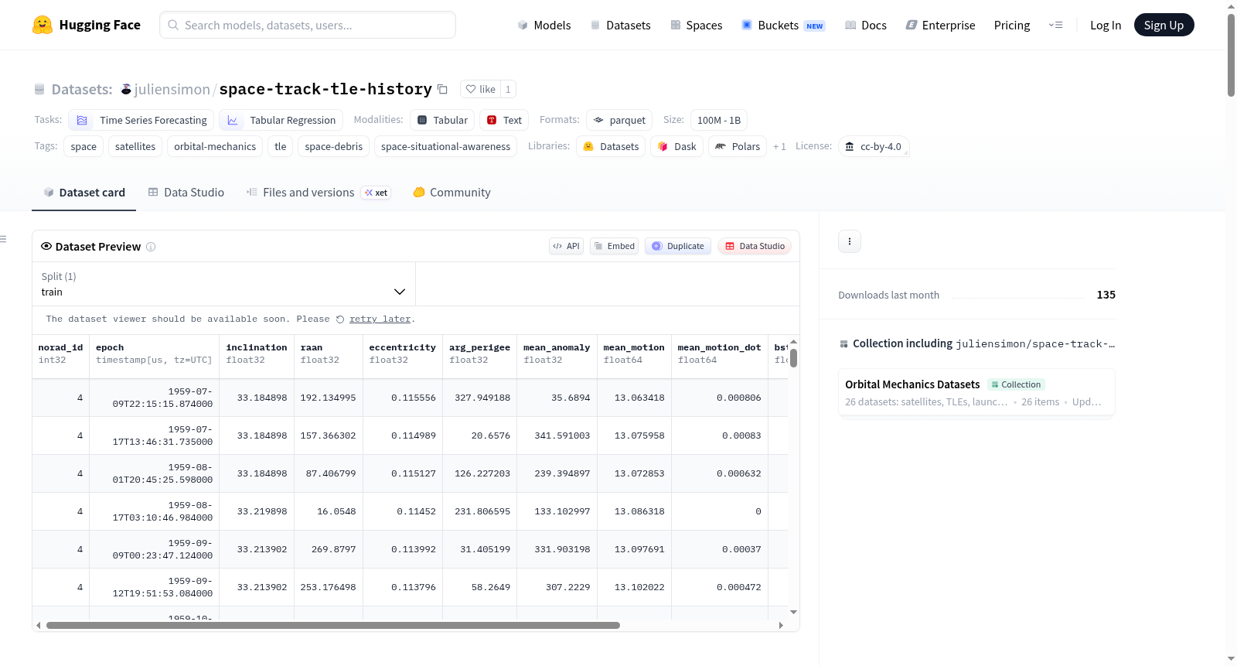Click the retry icon next to retry later

pyautogui.click(x=340, y=319)
